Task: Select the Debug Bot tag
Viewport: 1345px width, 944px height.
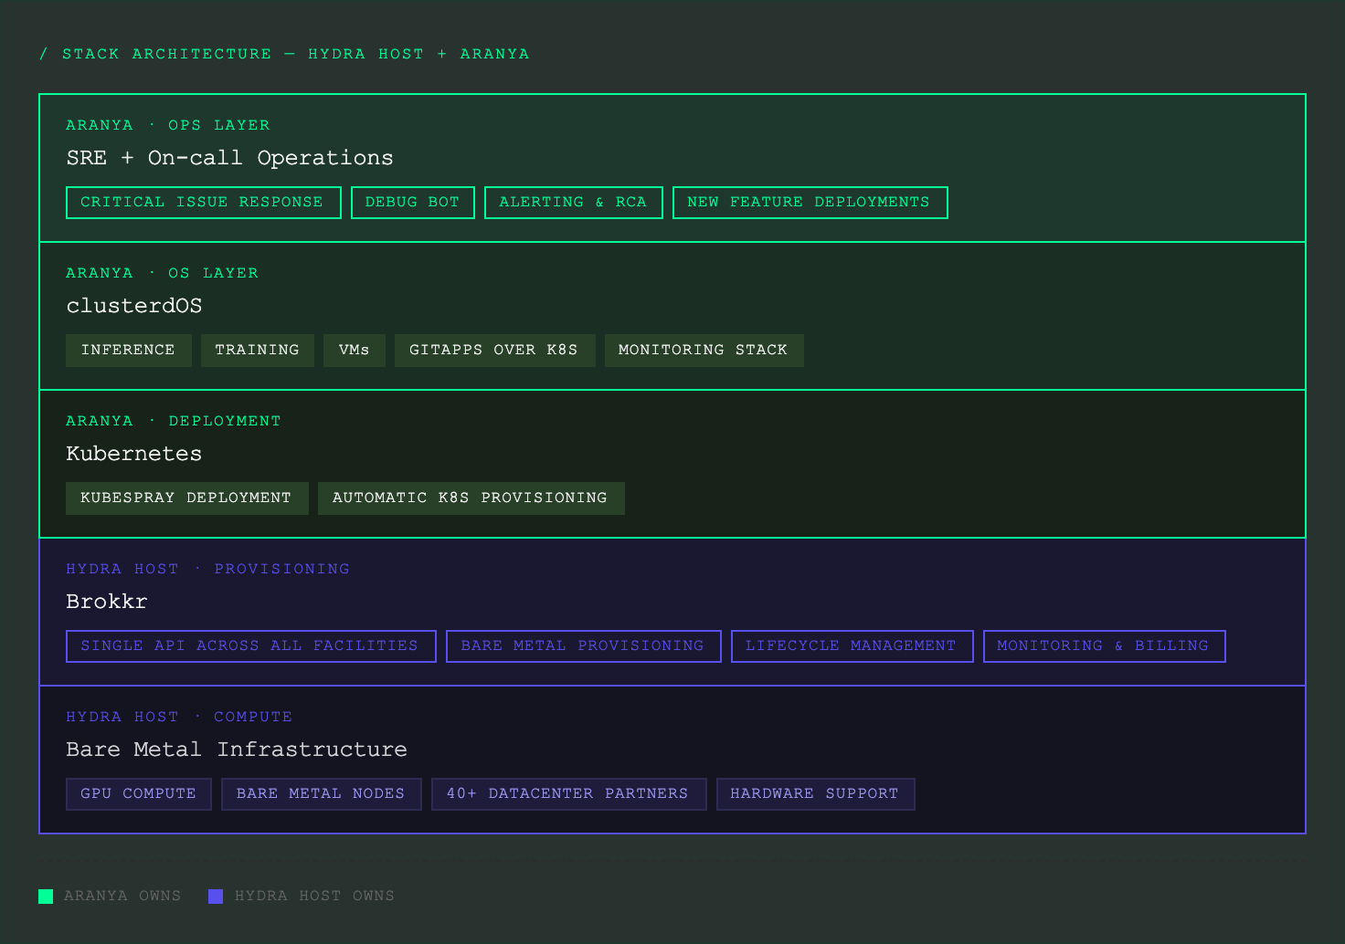Action: pyautogui.click(x=413, y=203)
